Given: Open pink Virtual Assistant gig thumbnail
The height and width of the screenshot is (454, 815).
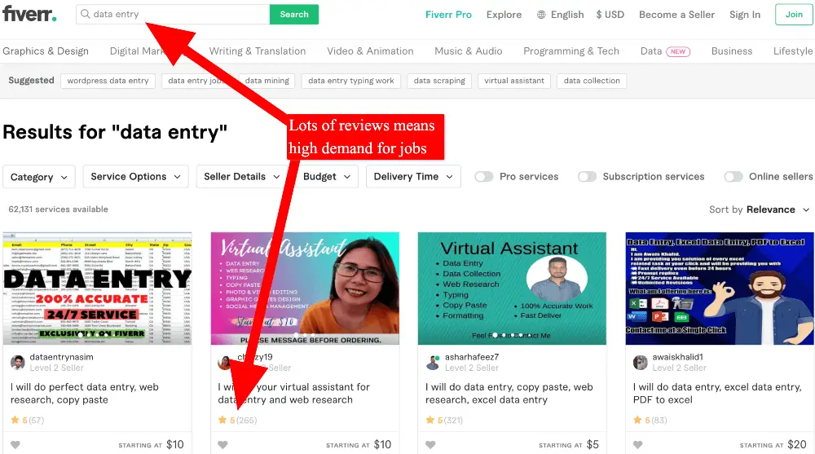Looking at the screenshot, I should click(305, 288).
